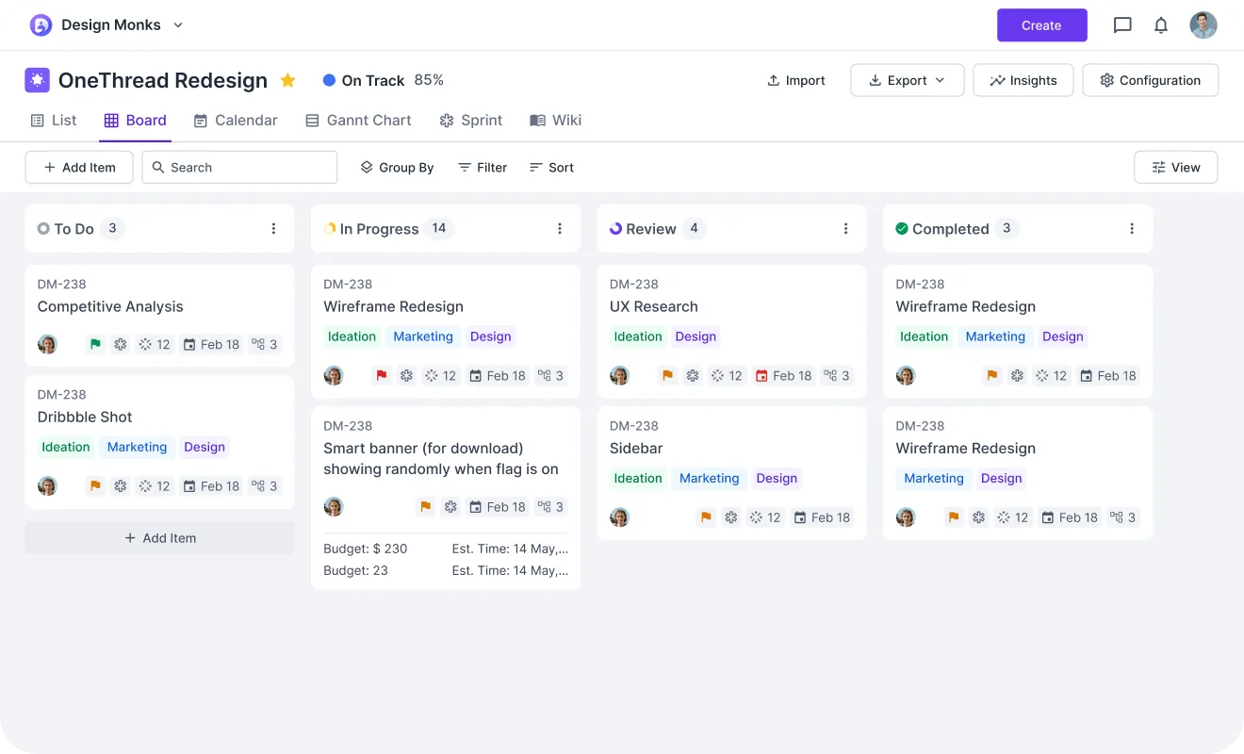The height and width of the screenshot is (754, 1244).
Task: Click the orange flag on Smart banner card
Action: 425,507
